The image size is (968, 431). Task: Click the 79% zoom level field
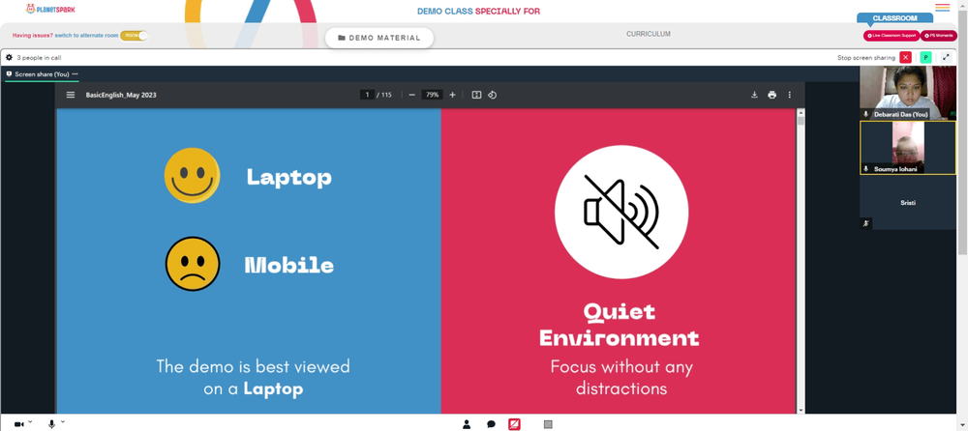coord(432,95)
